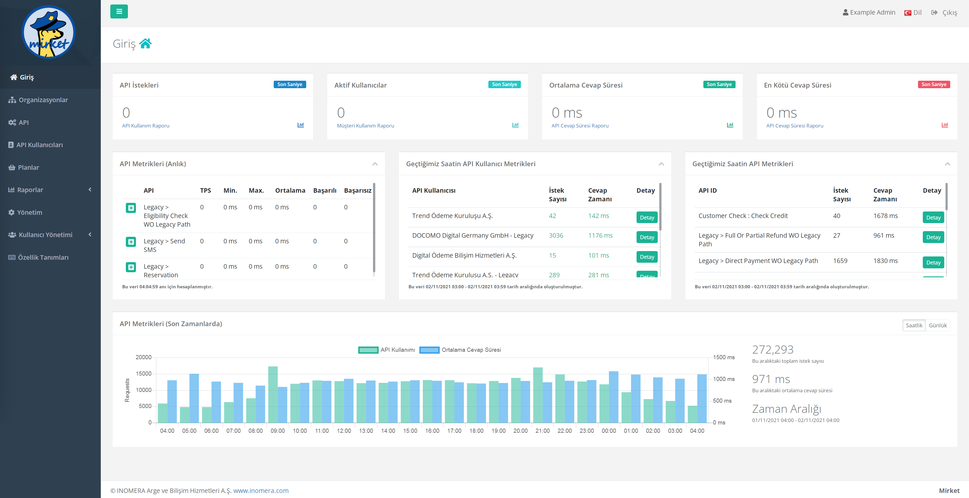Click the Turkish flag language icon
The image size is (969, 498).
[x=908, y=13]
